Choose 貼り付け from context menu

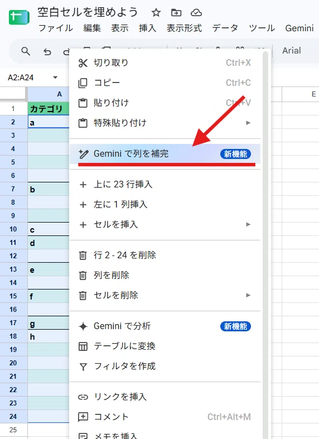pos(165,103)
